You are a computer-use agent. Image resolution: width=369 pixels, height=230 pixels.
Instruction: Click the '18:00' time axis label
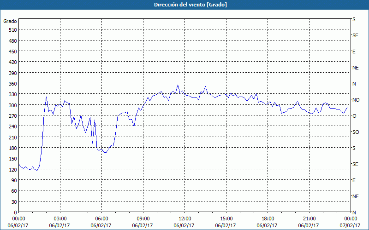[x=268, y=219]
